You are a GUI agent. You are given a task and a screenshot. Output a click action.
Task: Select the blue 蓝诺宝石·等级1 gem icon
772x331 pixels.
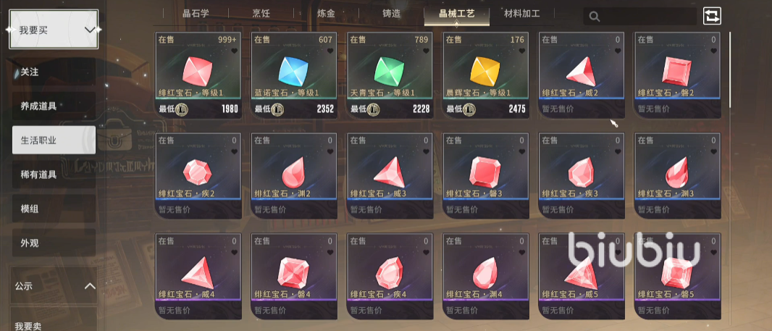[x=293, y=72]
